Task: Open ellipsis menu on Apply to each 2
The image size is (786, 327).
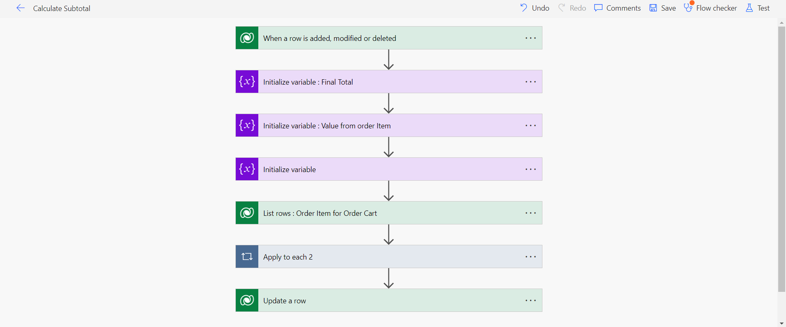Action: click(531, 257)
